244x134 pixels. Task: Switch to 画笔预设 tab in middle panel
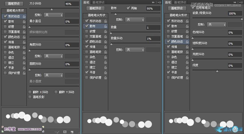tap(98, 2)
